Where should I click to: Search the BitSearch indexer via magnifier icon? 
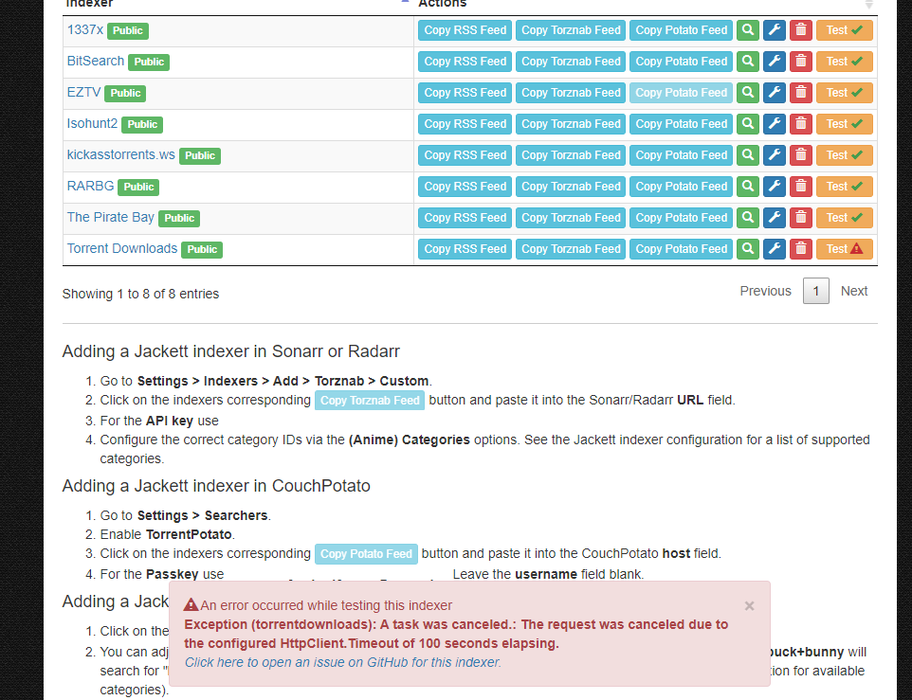(748, 62)
